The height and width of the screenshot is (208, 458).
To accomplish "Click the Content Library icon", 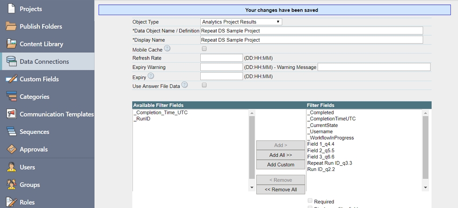I will (11, 44).
